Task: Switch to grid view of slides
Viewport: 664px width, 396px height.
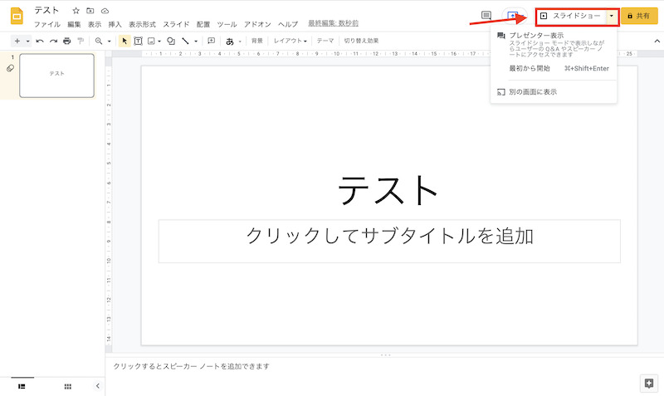Action: pos(68,386)
